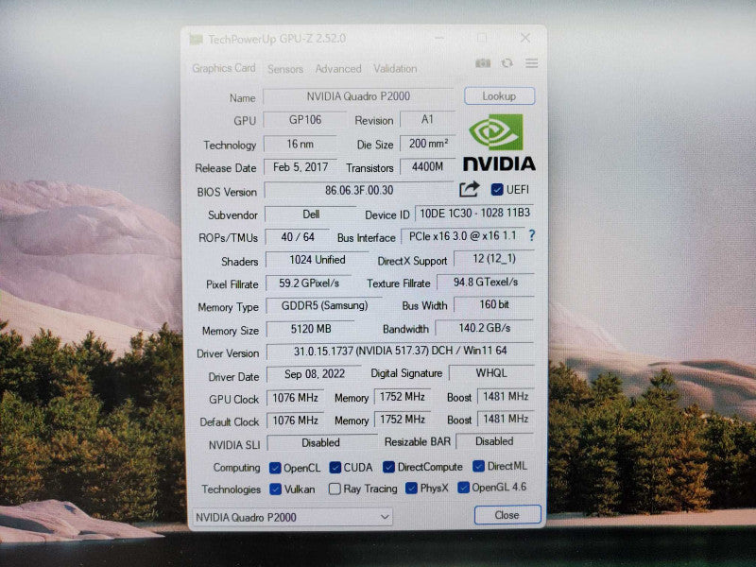Image resolution: width=756 pixels, height=567 pixels.
Task: Click the GPU-Z title bar app icon
Action: [x=196, y=39]
